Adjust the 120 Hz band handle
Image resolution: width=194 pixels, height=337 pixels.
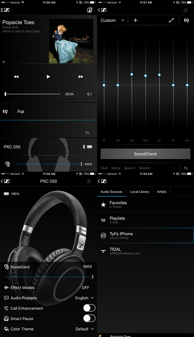pyautogui.click(x=118, y=85)
